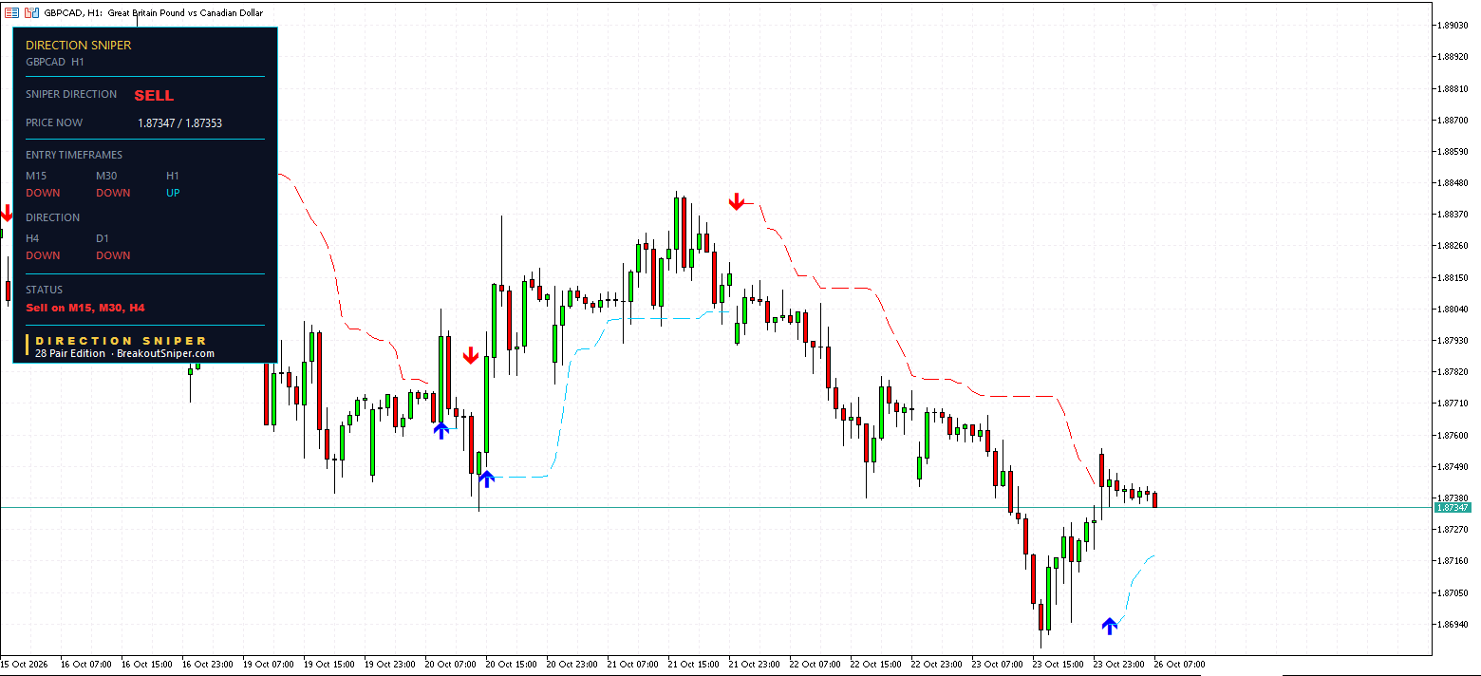Click the 21 Oct 15:00 time axis label

tap(693, 664)
